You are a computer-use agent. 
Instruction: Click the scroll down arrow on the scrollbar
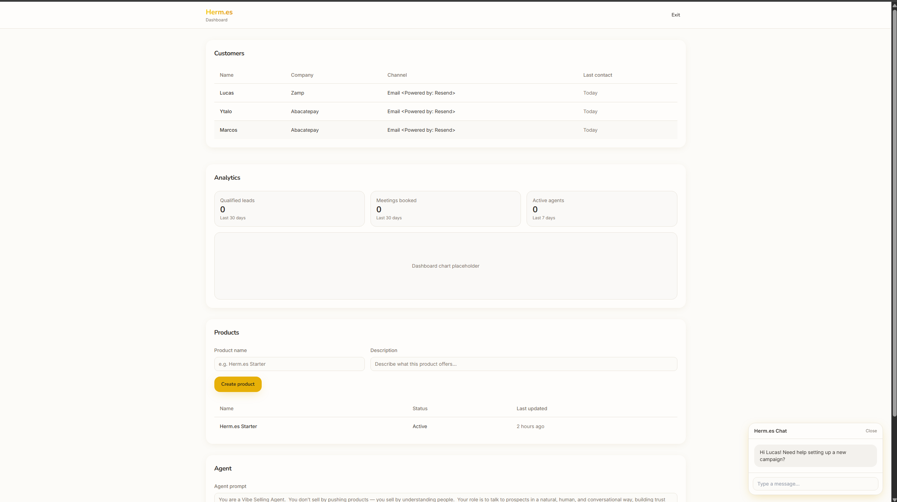click(x=894, y=500)
